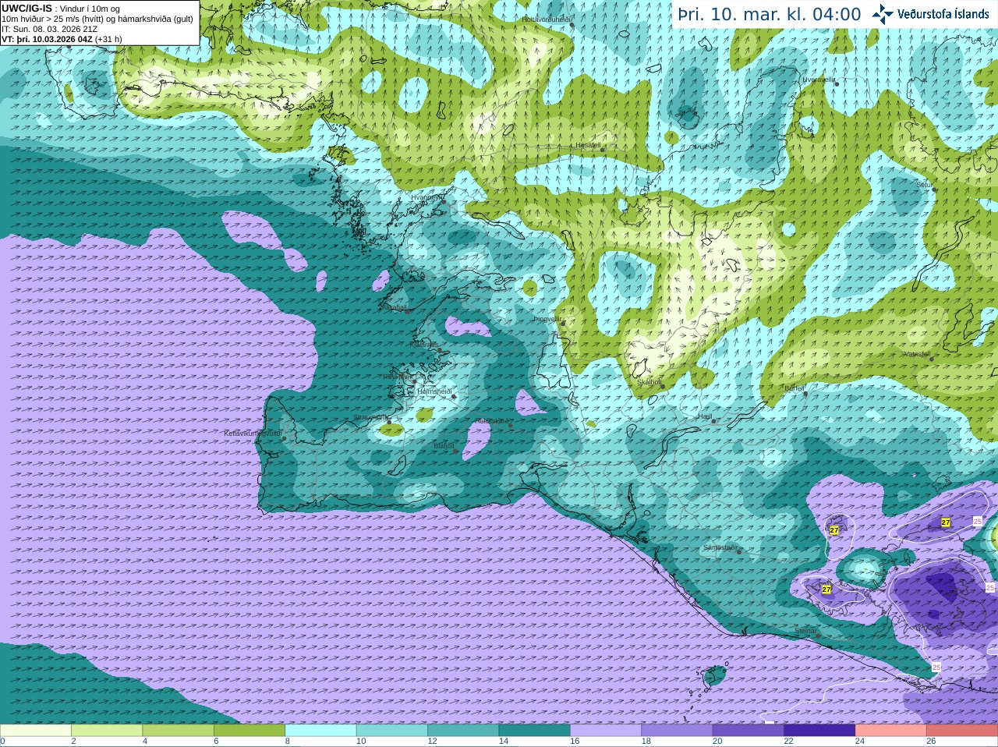Click the legend scale number 12
The image size is (998, 747).
(432, 742)
